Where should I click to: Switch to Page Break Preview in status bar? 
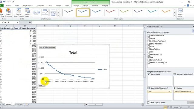(171, 107)
